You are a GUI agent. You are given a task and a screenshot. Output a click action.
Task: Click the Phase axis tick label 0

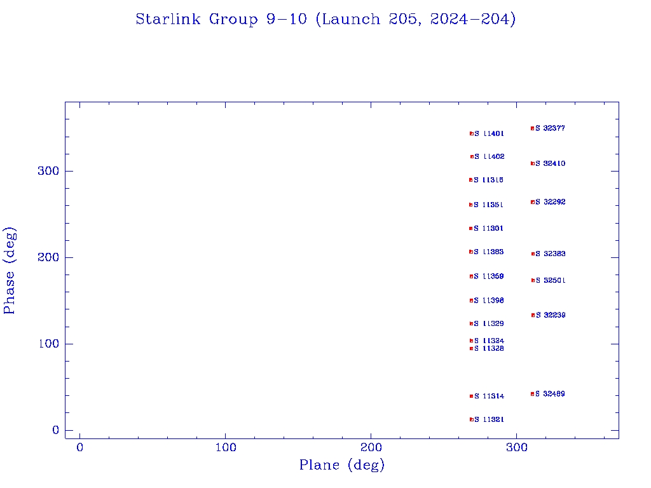pos(56,430)
